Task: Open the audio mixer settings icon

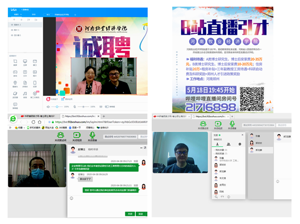Action: tap(101, 107)
